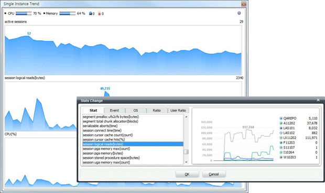This screenshot has height=193, width=325.
Task: Select session pga memory(bytes) in list
Action: (x=103, y=153)
